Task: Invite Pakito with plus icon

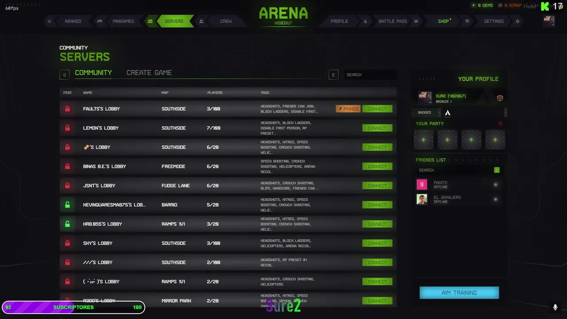Action: pyautogui.click(x=496, y=185)
